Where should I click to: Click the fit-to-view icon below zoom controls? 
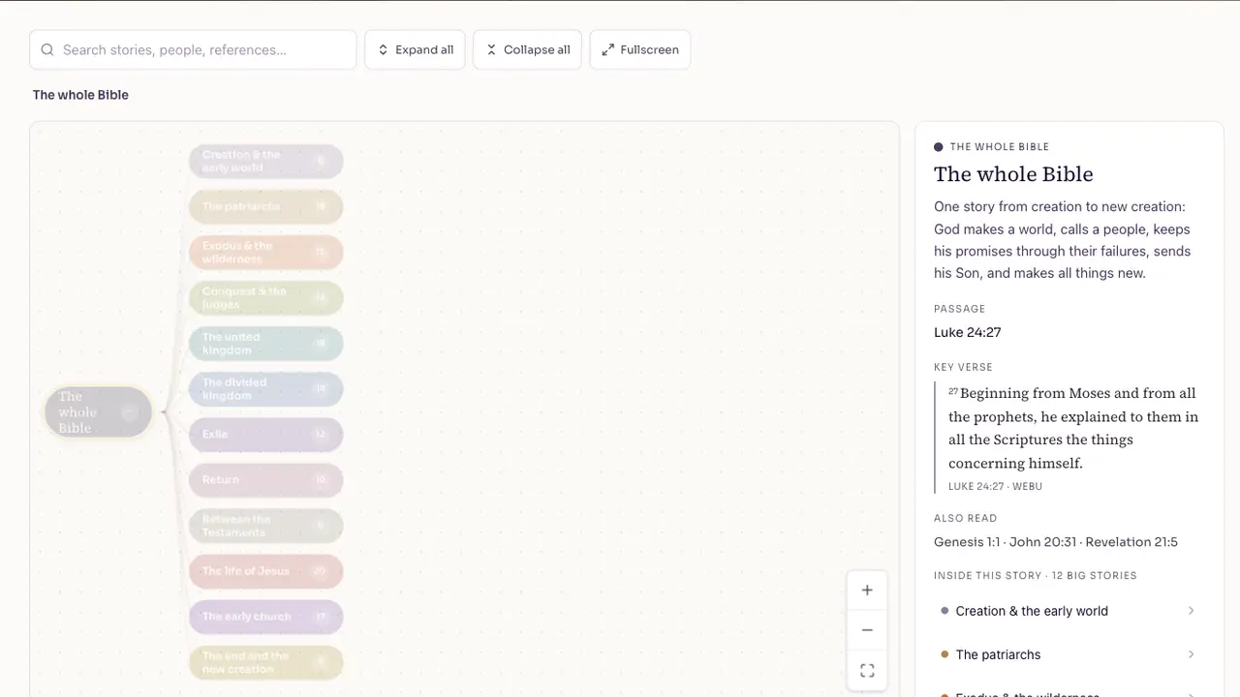pyautogui.click(x=867, y=671)
